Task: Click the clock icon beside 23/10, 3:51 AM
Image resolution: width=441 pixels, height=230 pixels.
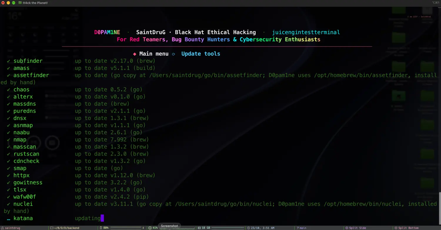Action: [249, 228]
